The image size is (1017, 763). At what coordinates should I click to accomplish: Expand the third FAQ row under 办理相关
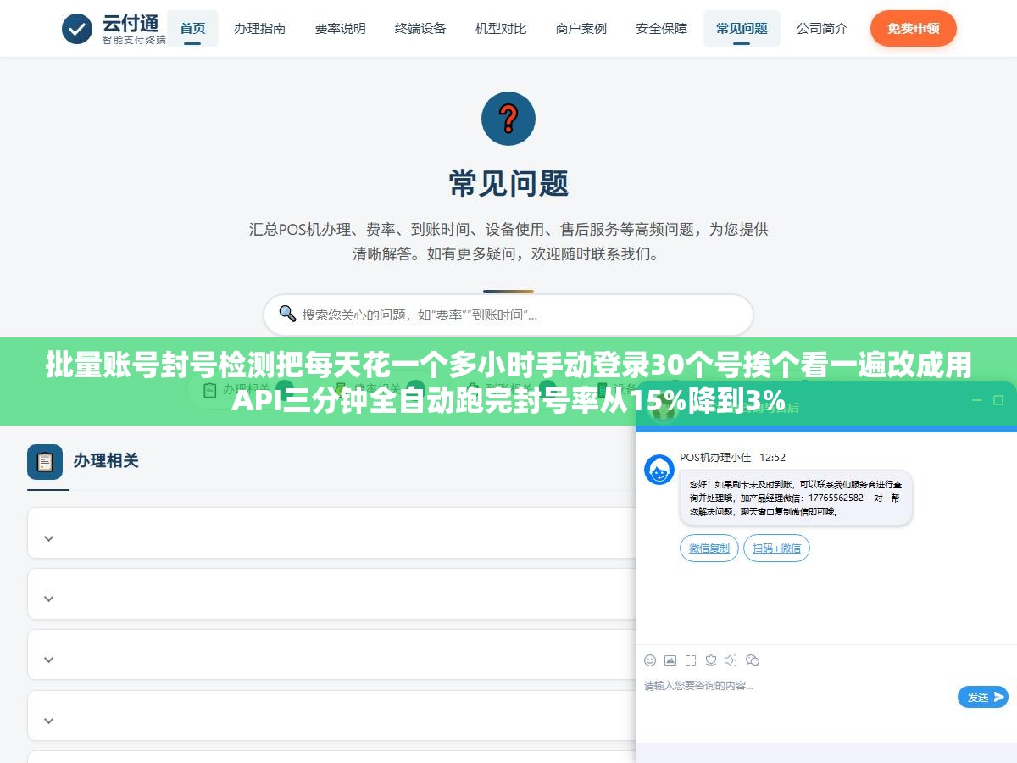331,655
